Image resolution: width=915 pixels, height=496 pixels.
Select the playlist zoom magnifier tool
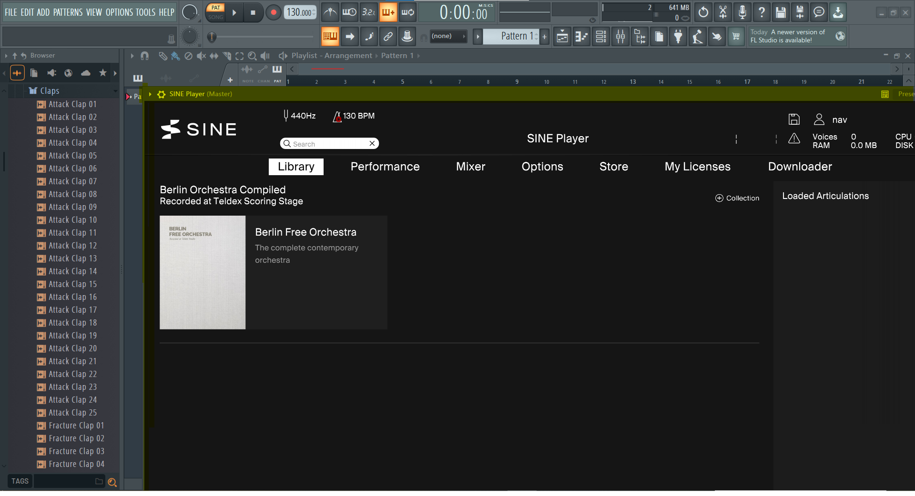click(252, 56)
